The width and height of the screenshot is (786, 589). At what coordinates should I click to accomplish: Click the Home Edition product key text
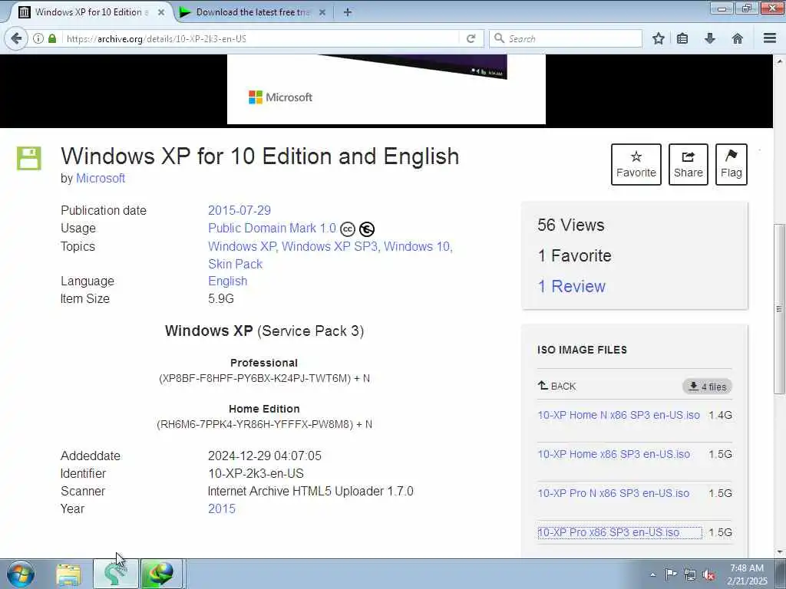[264, 425]
